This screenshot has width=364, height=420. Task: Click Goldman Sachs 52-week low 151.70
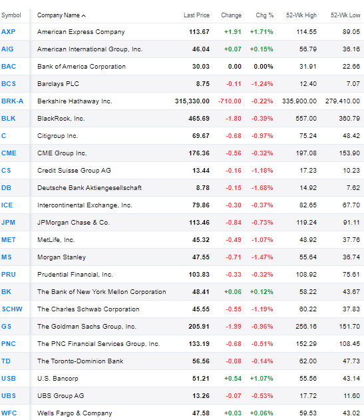(x=349, y=327)
